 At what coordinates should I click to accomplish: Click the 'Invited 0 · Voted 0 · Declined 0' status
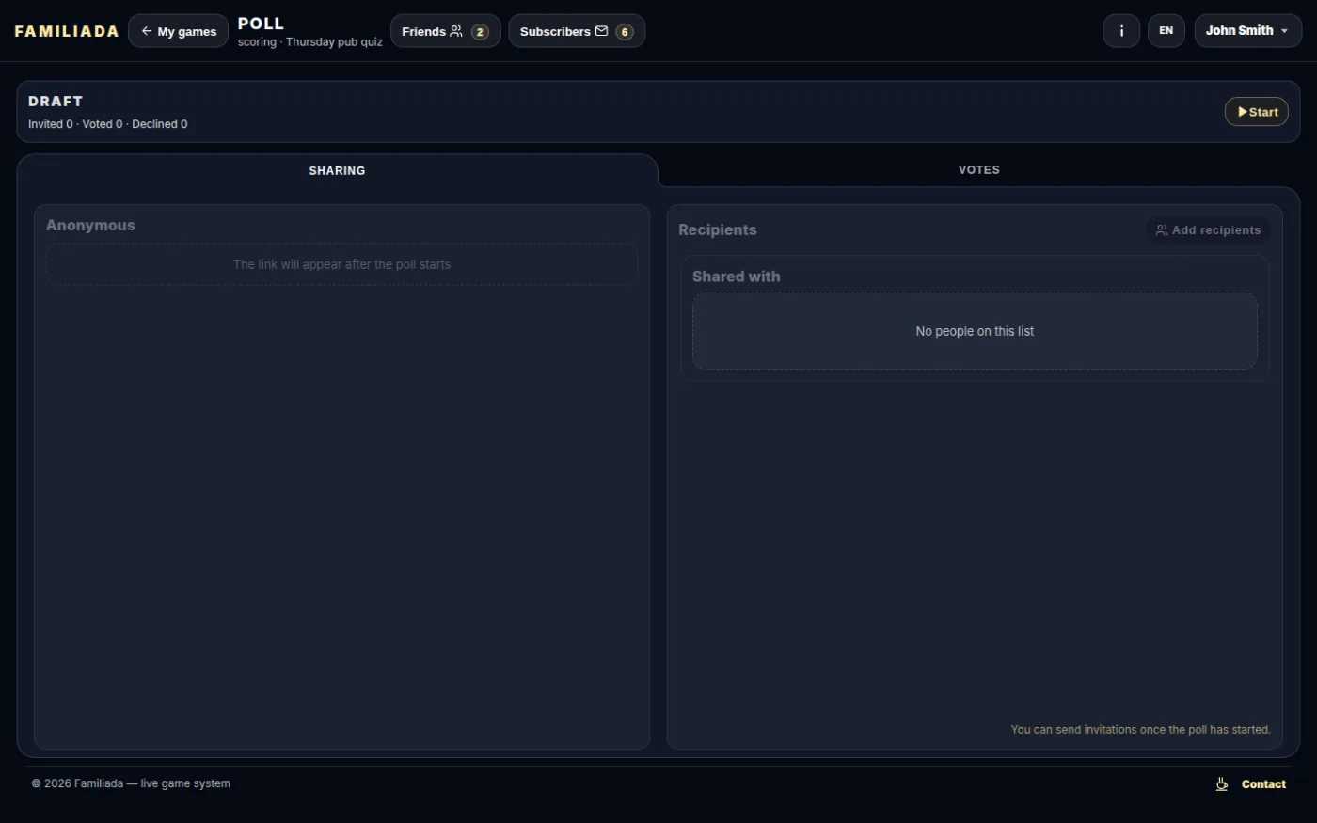pyautogui.click(x=108, y=124)
